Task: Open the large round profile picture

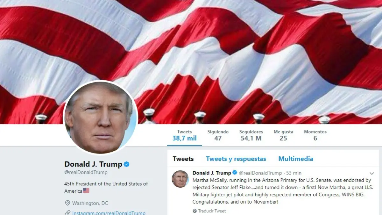Action: [x=101, y=117]
